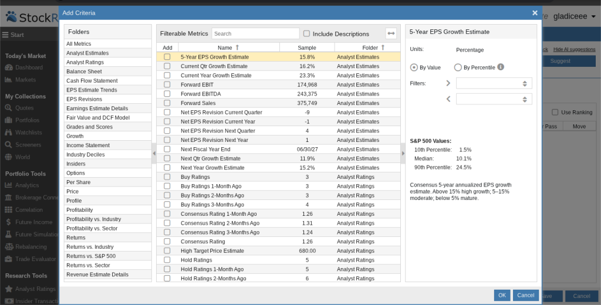Select the By Percentile radio button
Image resolution: width=601 pixels, height=305 pixels.
[x=458, y=67]
